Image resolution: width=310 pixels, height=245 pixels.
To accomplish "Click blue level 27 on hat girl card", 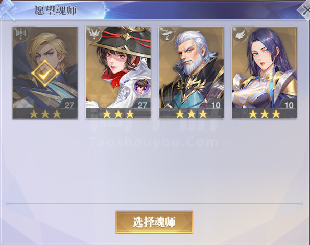I will (142, 105).
